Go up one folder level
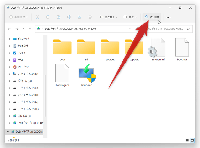 tap(30, 29)
